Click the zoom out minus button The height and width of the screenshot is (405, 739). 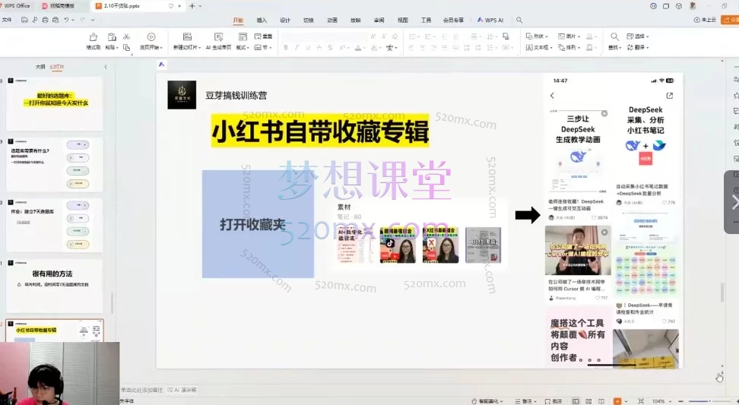(680, 401)
